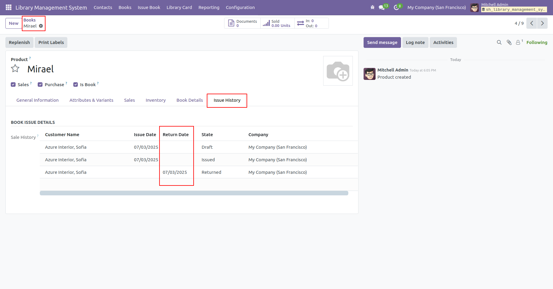This screenshot has height=289, width=553.
Task: Click the New button
Action: pos(14,23)
